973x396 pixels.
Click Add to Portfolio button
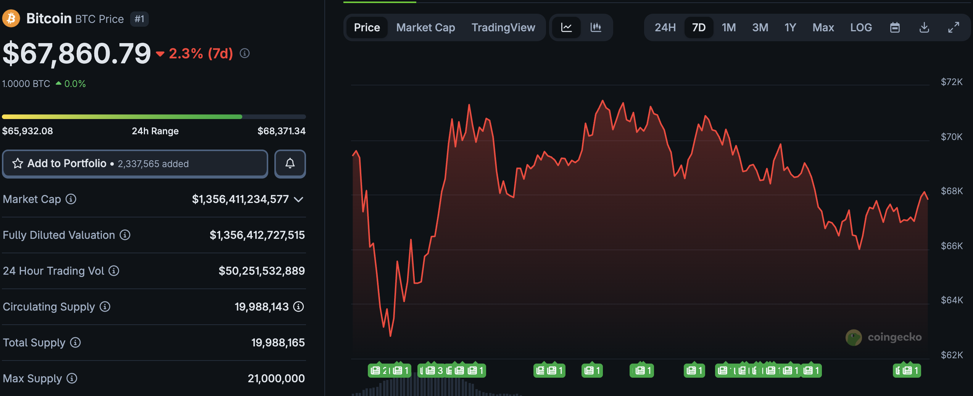[135, 164]
